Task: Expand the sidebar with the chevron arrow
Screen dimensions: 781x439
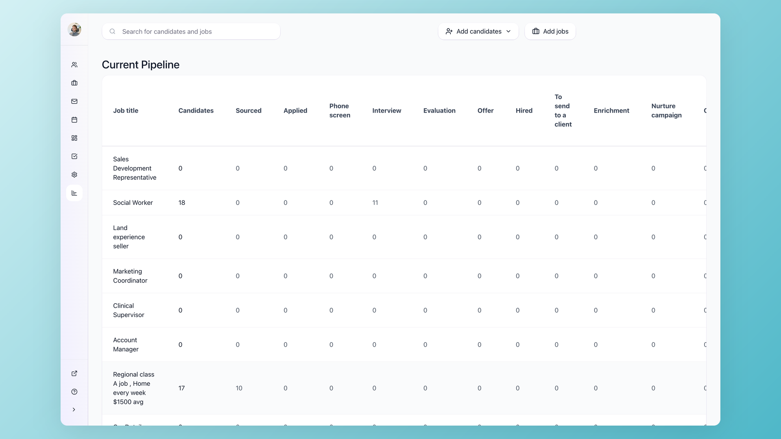Action: 74,410
